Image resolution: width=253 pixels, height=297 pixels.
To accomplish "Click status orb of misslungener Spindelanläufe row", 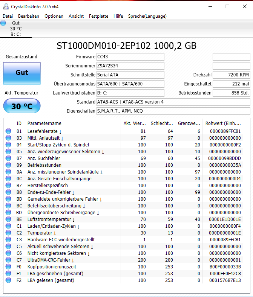I will coord(8,172).
